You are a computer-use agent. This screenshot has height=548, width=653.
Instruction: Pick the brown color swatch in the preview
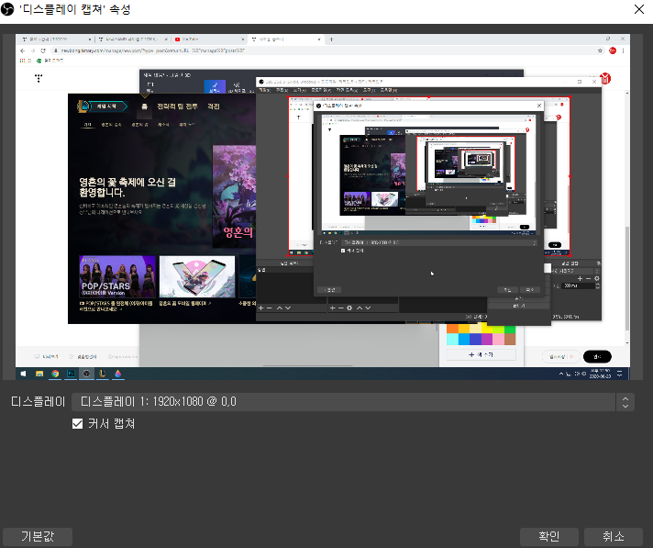pyautogui.click(x=510, y=340)
